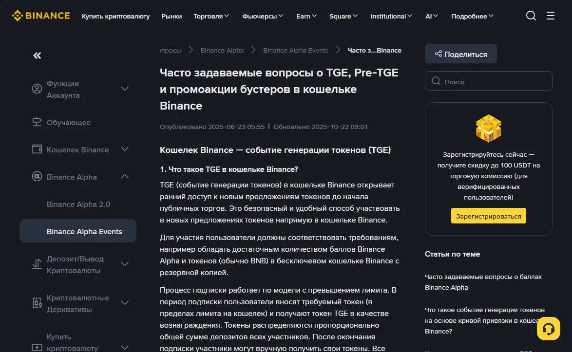Go to Binance Alpha breadcrumb link
The height and width of the screenshot is (352, 572).
click(222, 50)
